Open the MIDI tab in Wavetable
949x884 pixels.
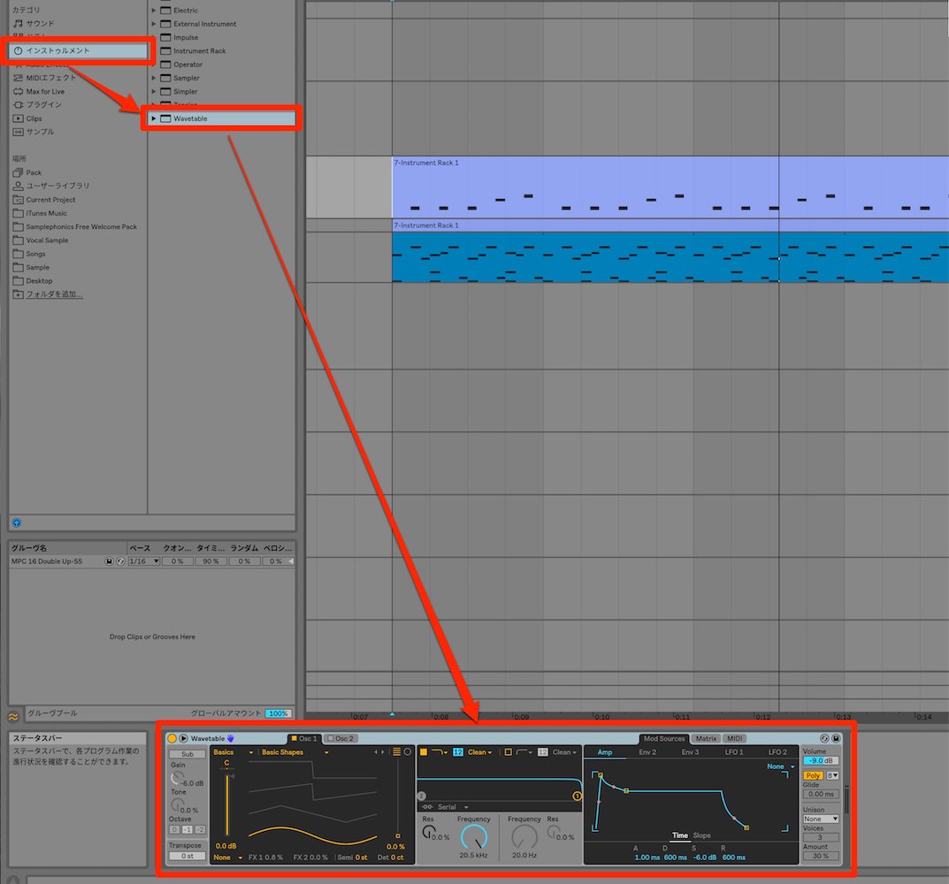click(734, 738)
